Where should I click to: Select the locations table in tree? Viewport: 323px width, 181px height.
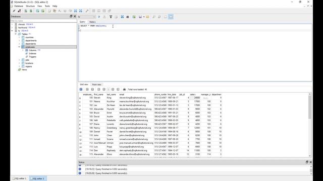[29, 63]
